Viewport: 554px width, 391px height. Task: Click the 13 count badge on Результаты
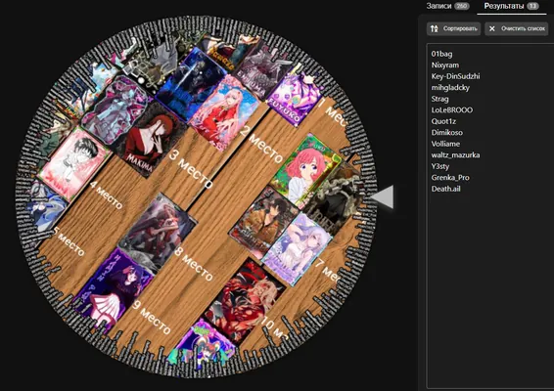click(x=532, y=6)
